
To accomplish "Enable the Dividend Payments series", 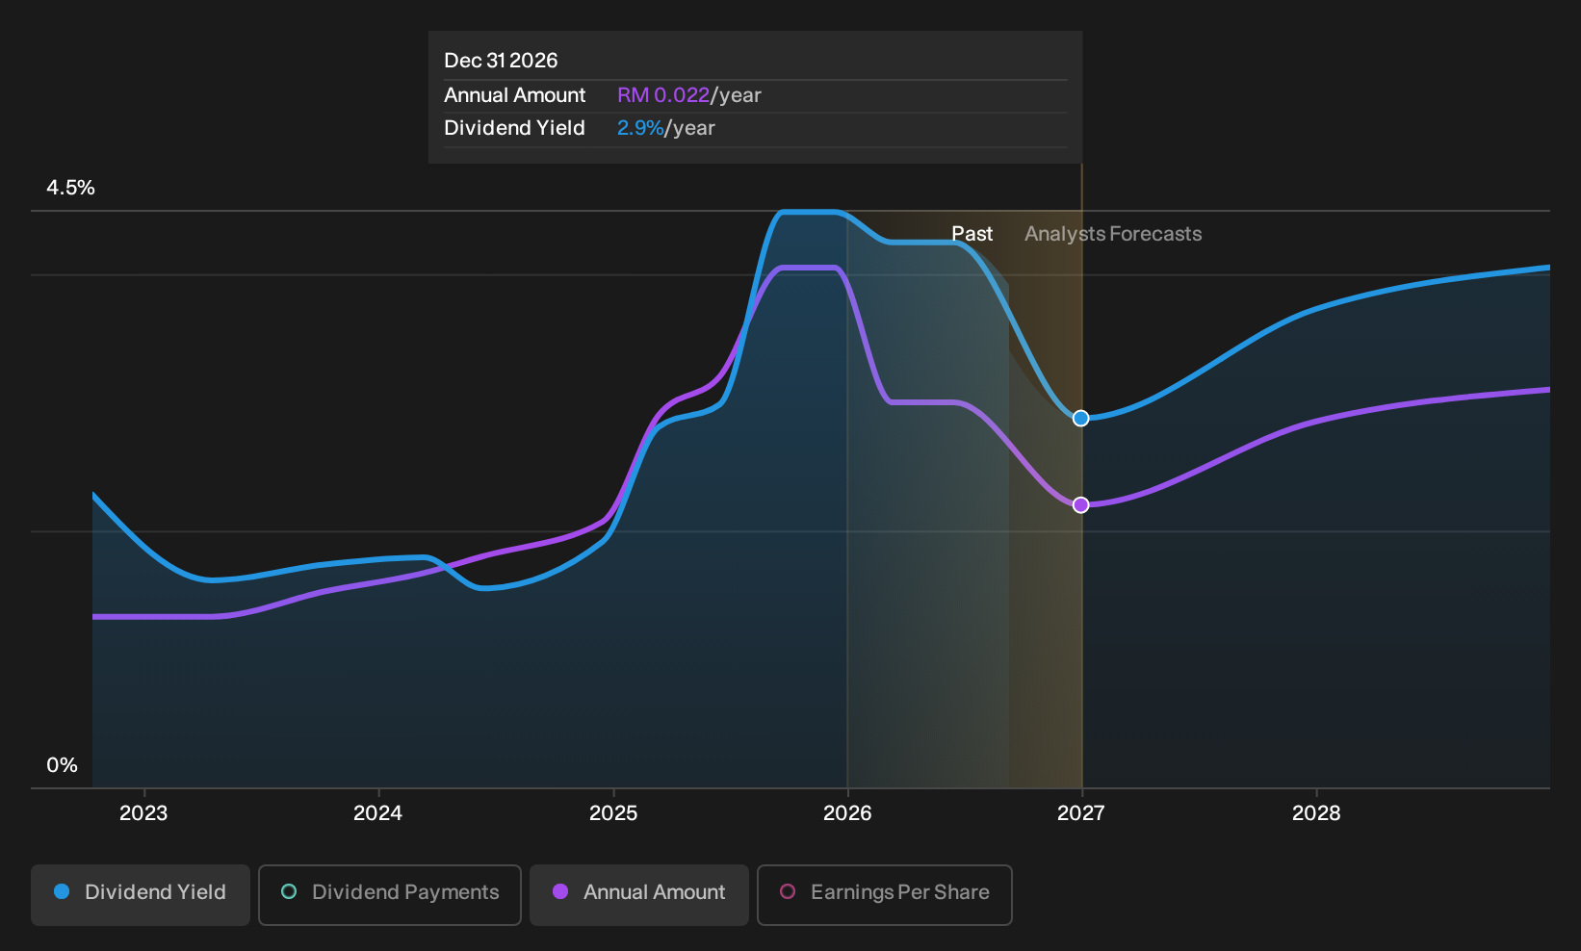I will (390, 894).
